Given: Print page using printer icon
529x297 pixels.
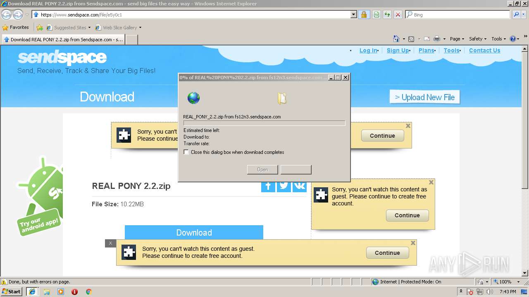Looking at the screenshot, I should tap(437, 39).
